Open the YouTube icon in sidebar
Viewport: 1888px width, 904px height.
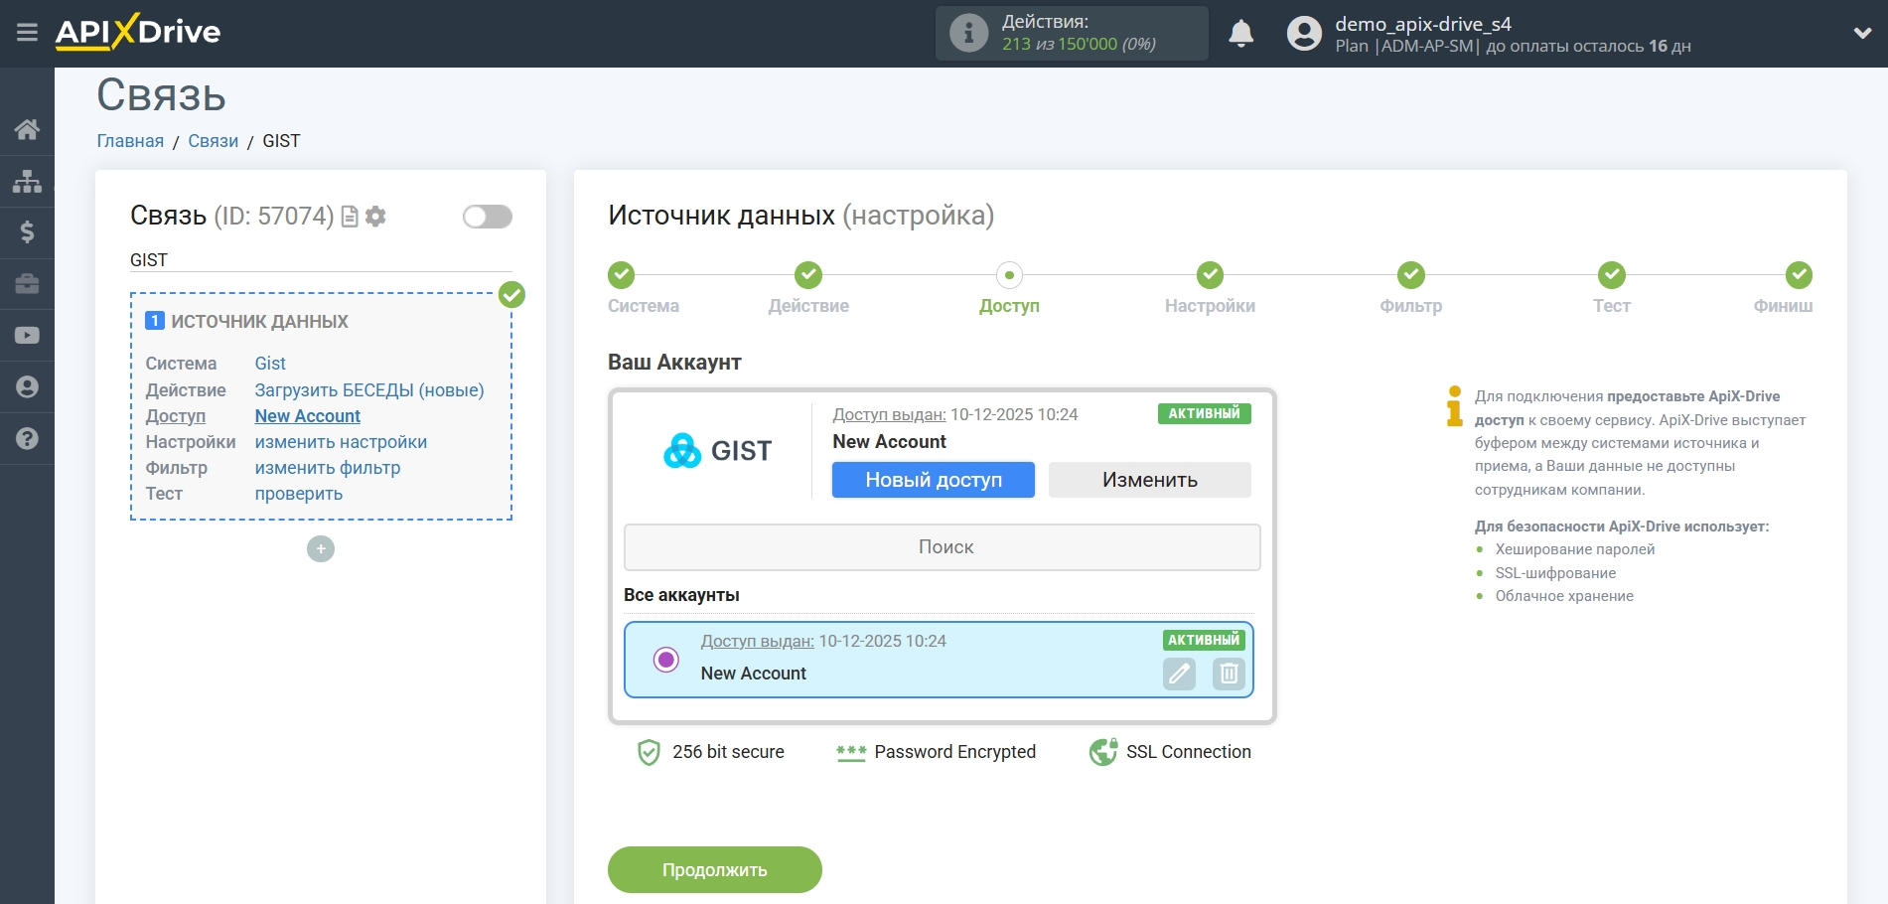(x=27, y=336)
